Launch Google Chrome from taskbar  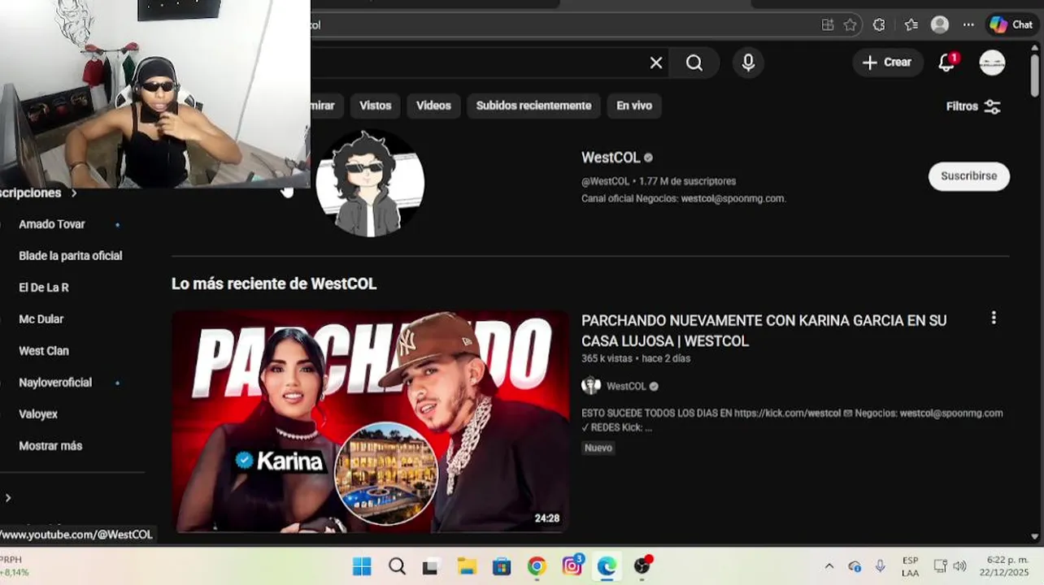(537, 566)
